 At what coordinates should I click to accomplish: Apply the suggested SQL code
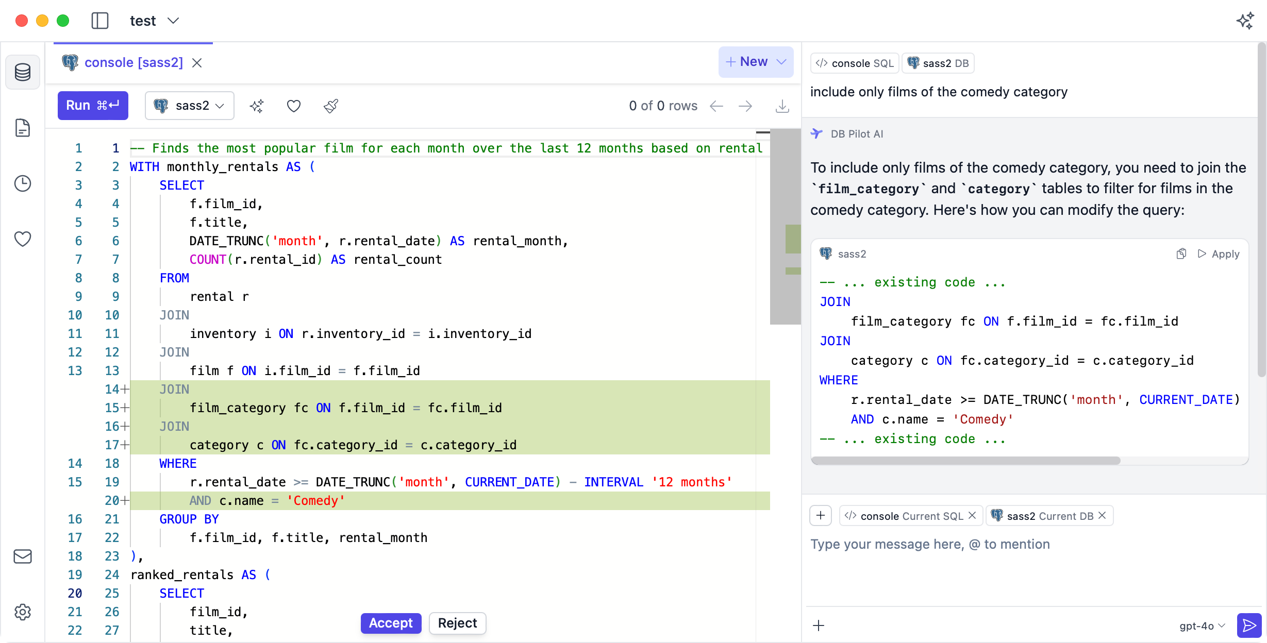[1219, 253]
